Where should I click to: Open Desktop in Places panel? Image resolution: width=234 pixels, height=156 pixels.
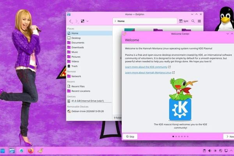[89, 38]
